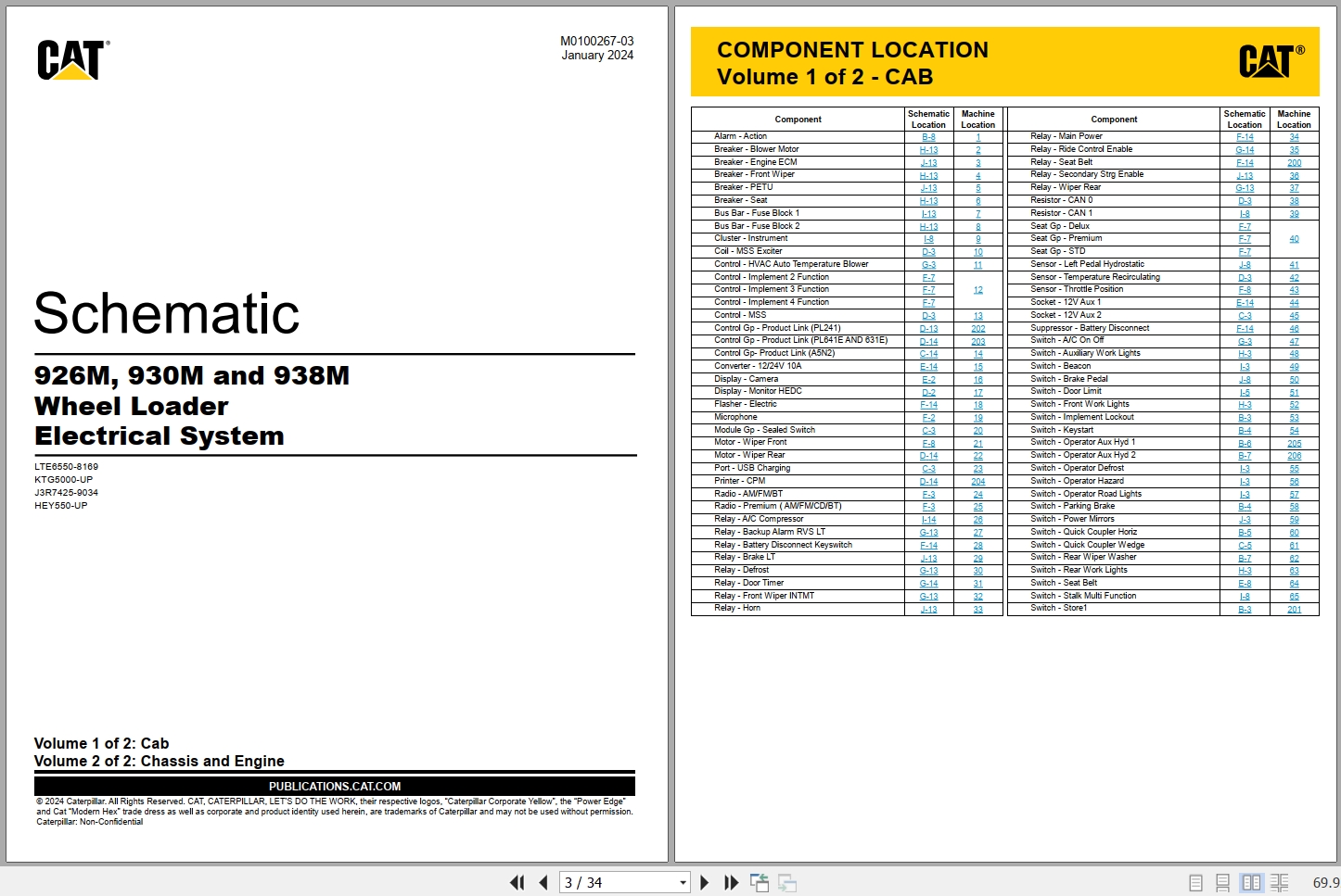The image size is (1341, 896).
Task: Open machine location 3 for Breaker - Engine ECM
Action: (x=977, y=163)
